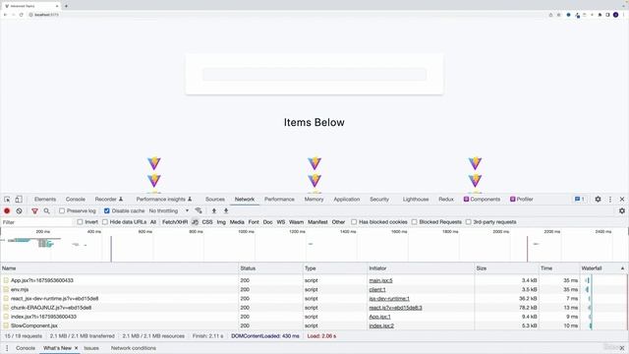Switch drawer to Issues tab
Viewport: 629px width, 354px height.
pos(91,348)
